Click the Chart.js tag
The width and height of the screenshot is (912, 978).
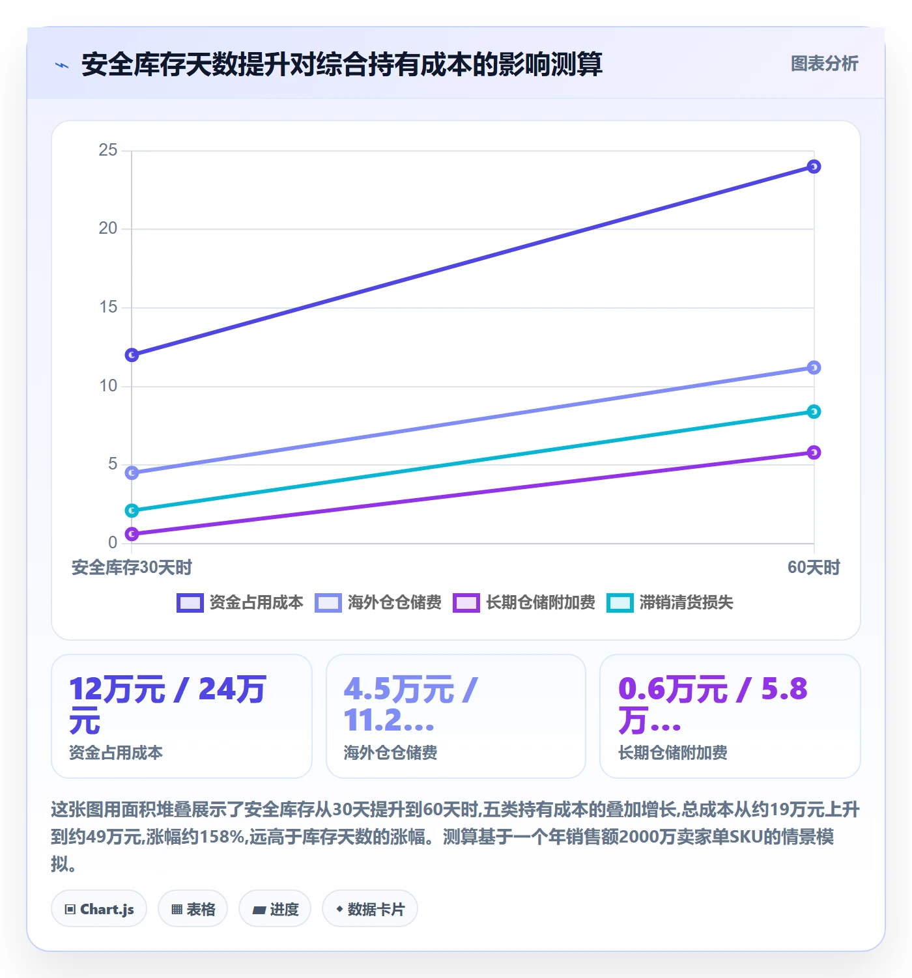(x=99, y=909)
